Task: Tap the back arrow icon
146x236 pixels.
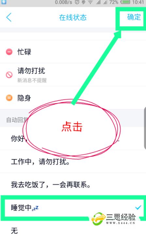Action: pos(9,17)
